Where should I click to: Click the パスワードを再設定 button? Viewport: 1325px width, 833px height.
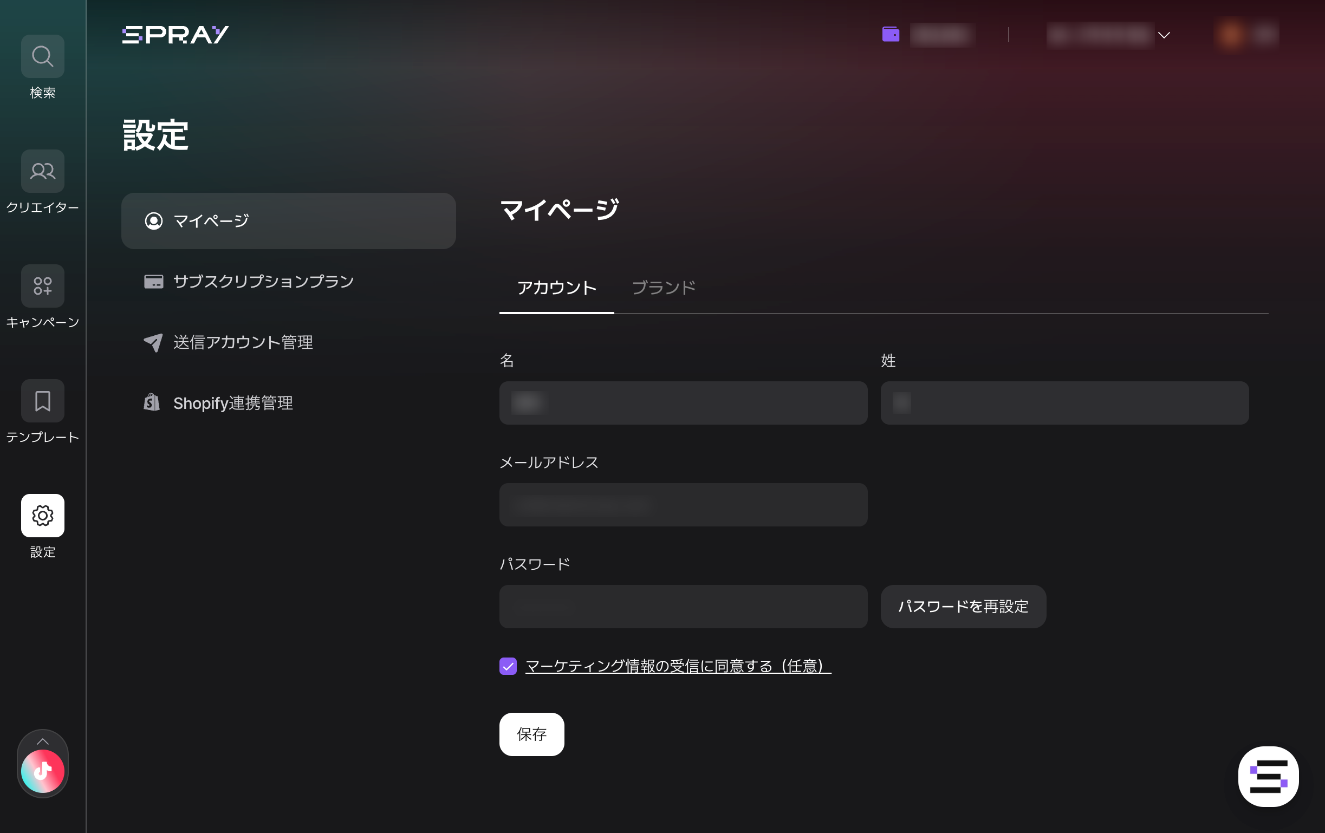963,606
